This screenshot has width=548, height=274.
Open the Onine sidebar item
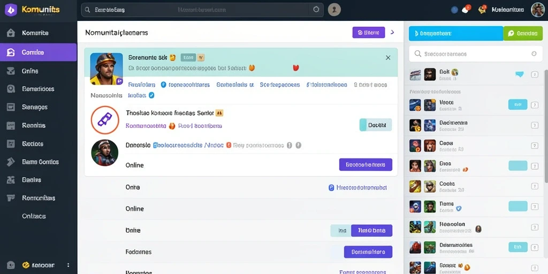click(39, 71)
